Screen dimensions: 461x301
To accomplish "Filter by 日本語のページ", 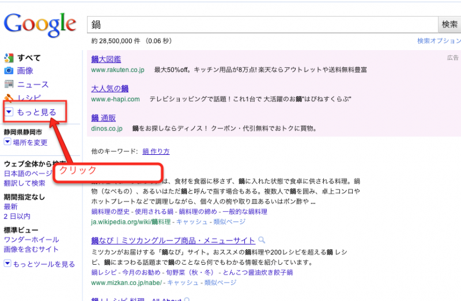I will tap(28, 174).
